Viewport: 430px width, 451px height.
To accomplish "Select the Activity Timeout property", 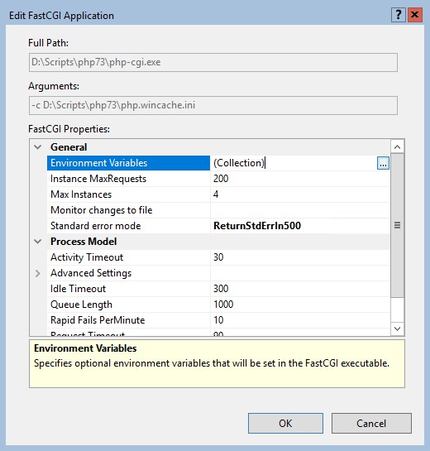I will (x=128, y=257).
